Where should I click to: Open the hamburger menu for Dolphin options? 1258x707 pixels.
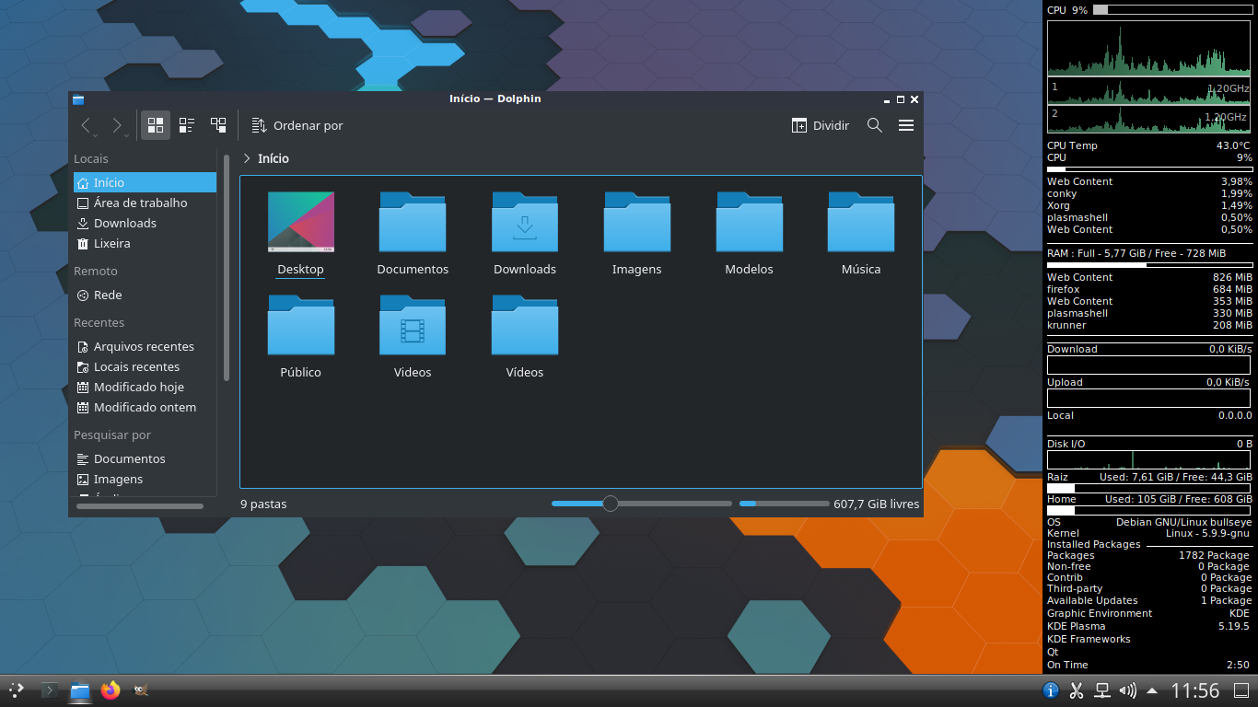[906, 125]
